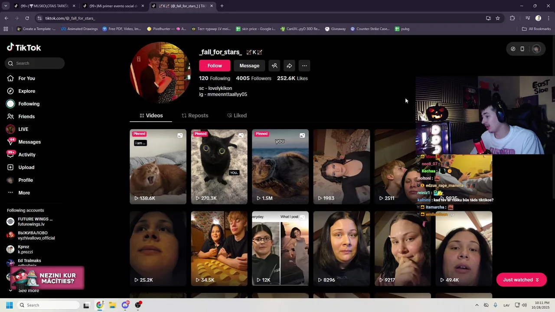Open a new browser tab
Screen dimensions: 555x312
(222, 6)
